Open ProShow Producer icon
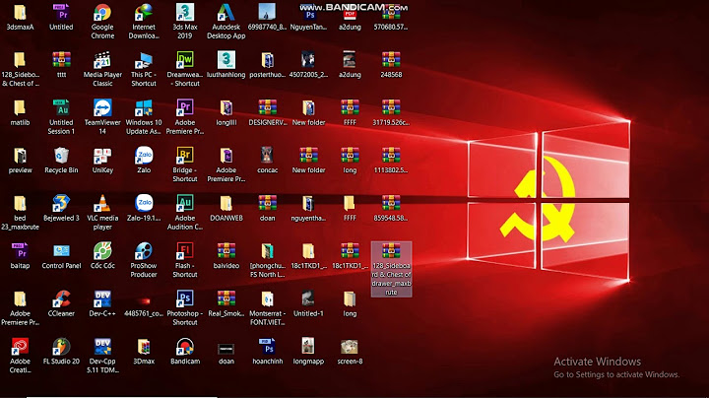Viewport: 709px width, 398px height. pos(144,251)
